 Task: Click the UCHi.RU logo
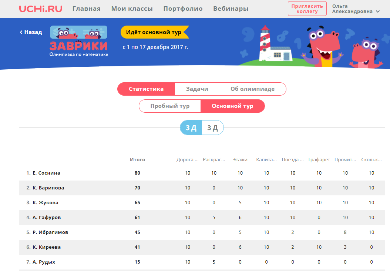point(41,9)
